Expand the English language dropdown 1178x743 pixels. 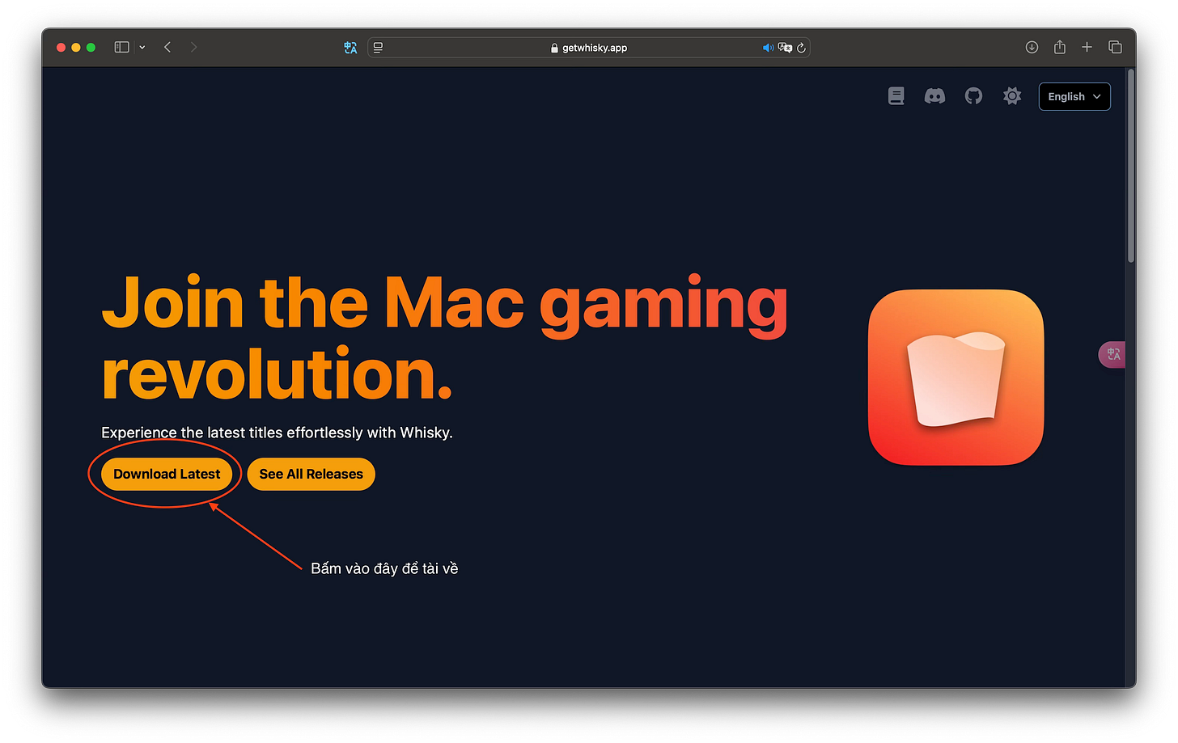tap(1074, 96)
